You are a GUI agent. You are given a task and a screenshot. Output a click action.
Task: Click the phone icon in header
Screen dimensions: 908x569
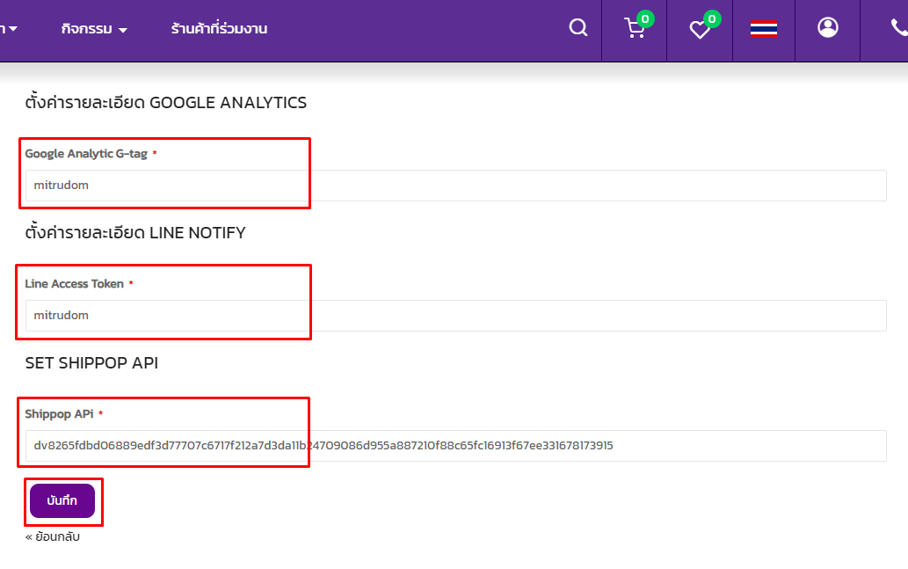pyautogui.click(x=897, y=28)
